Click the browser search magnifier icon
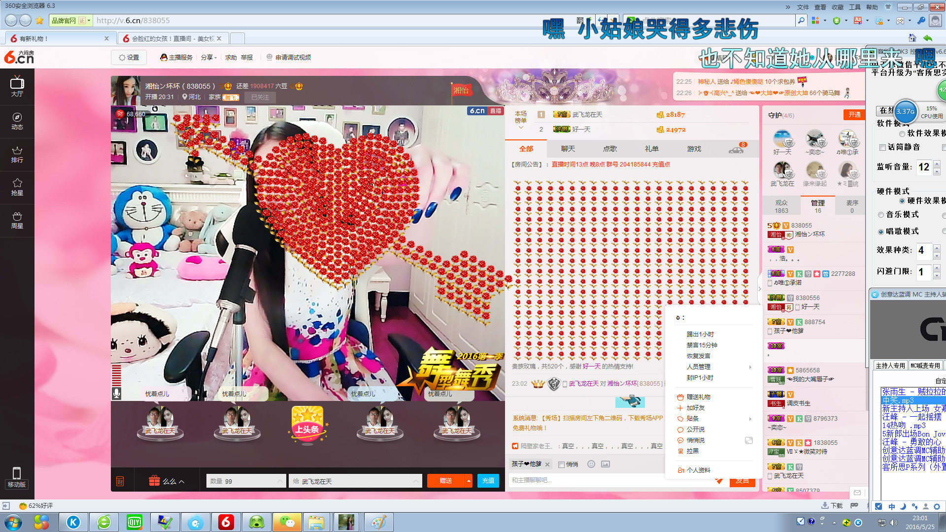The image size is (946, 532). (802, 21)
